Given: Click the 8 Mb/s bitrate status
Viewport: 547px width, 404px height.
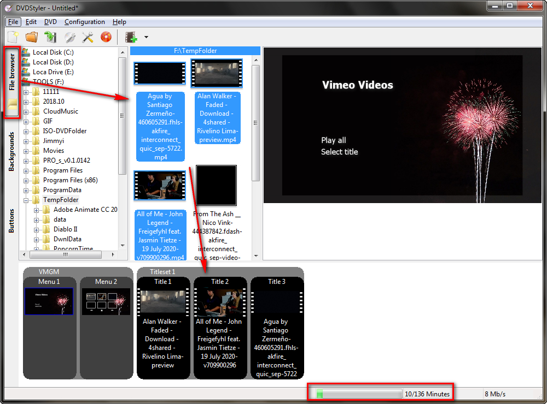Looking at the screenshot, I should (x=494, y=394).
